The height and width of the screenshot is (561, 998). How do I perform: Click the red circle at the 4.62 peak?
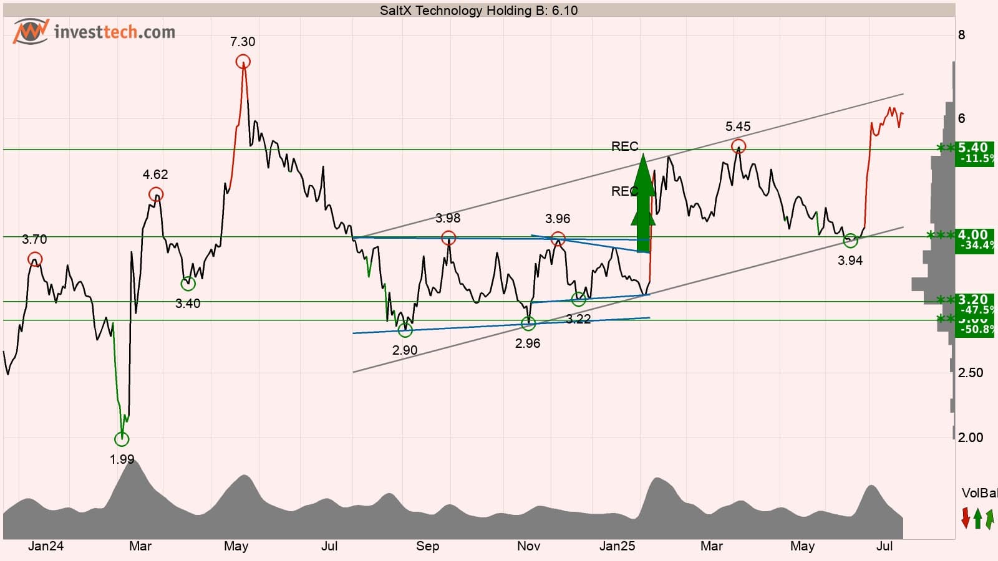pyautogui.click(x=156, y=194)
